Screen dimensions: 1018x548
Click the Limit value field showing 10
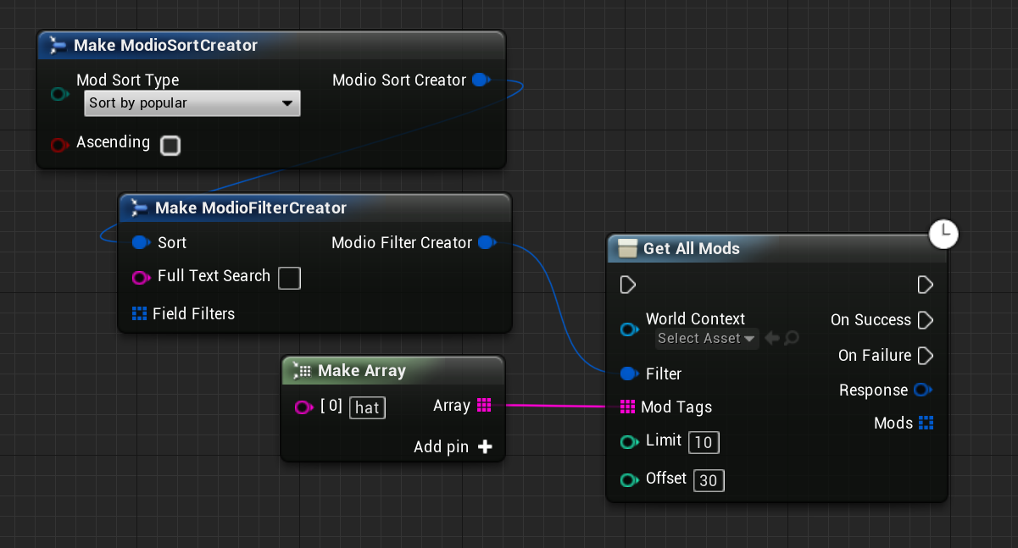(x=704, y=442)
